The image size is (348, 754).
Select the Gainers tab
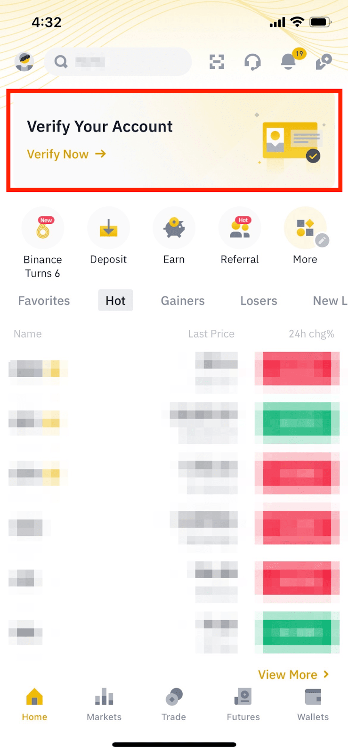point(183,301)
